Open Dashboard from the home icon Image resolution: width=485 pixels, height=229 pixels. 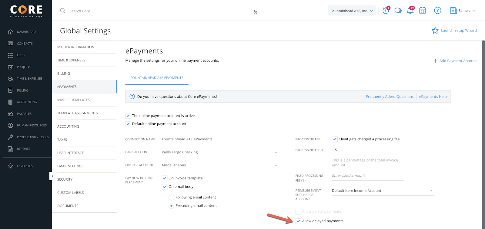11,32
